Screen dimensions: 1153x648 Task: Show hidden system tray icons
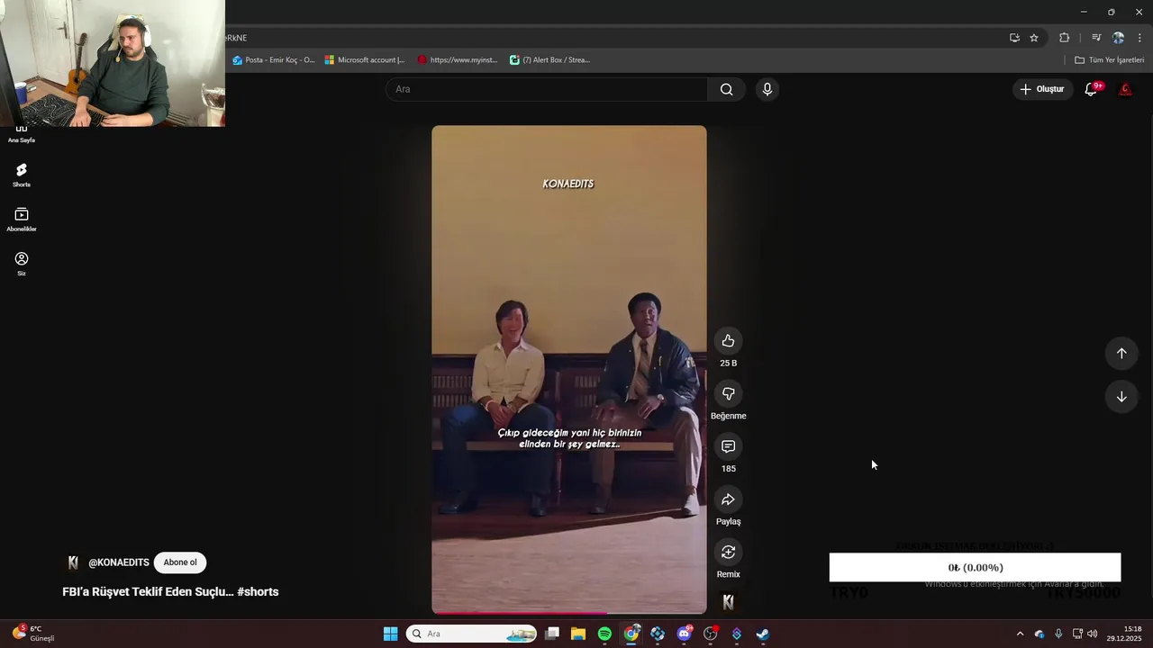click(1020, 634)
